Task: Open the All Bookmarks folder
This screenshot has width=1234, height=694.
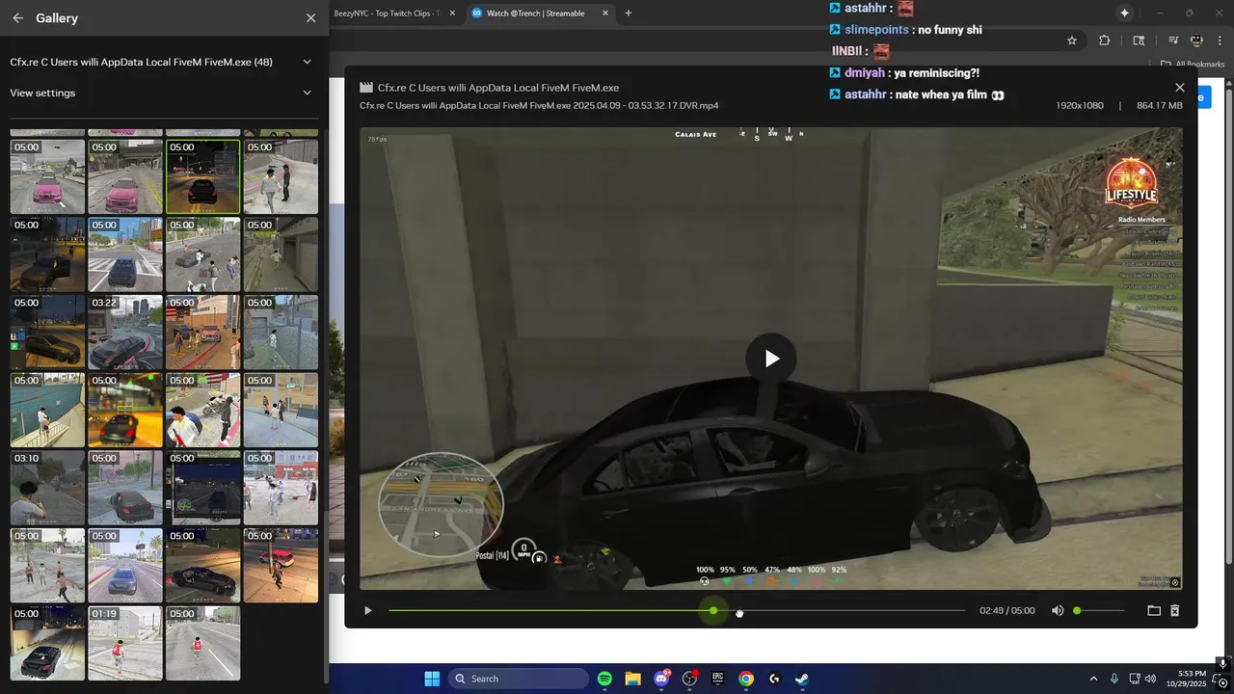Action: (1193, 65)
